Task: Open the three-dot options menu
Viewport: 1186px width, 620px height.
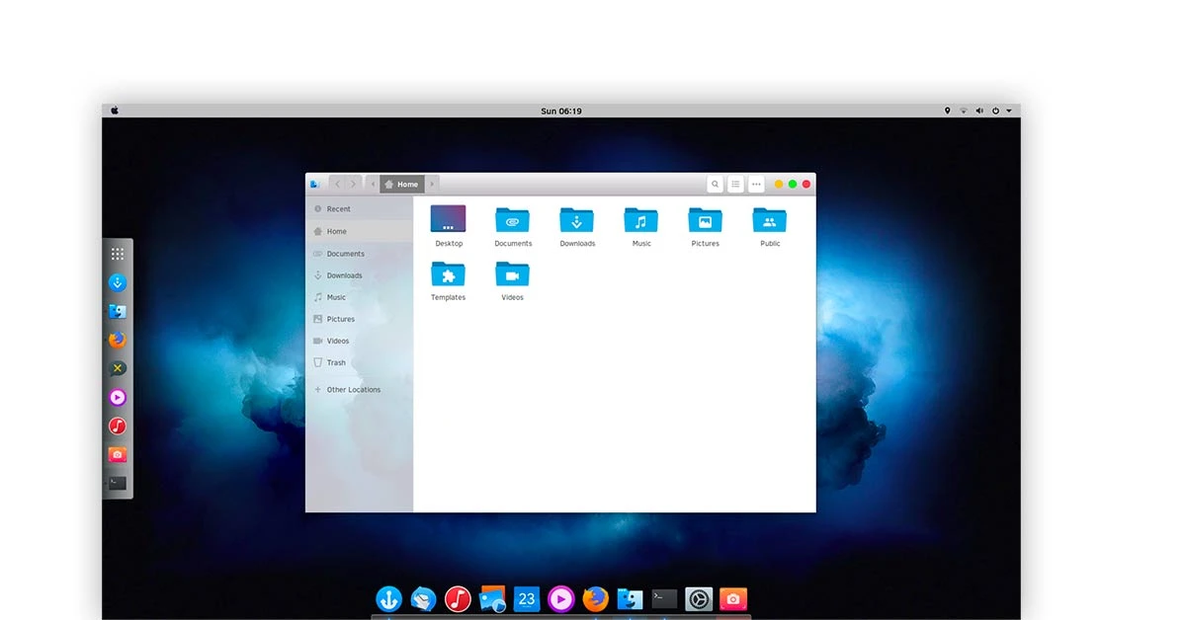Action: pyautogui.click(x=756, y=184)
